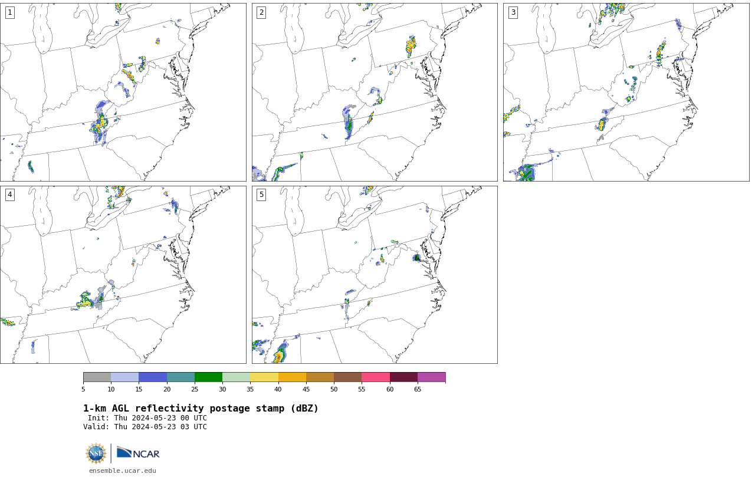Click the number 1 label box

pos(9,12)
